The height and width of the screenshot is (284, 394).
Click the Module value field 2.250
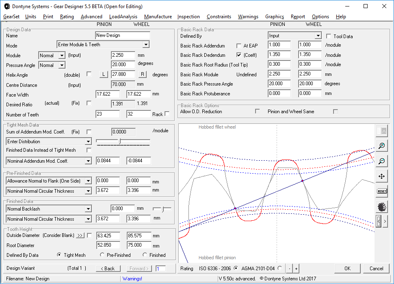pos(123,55)
